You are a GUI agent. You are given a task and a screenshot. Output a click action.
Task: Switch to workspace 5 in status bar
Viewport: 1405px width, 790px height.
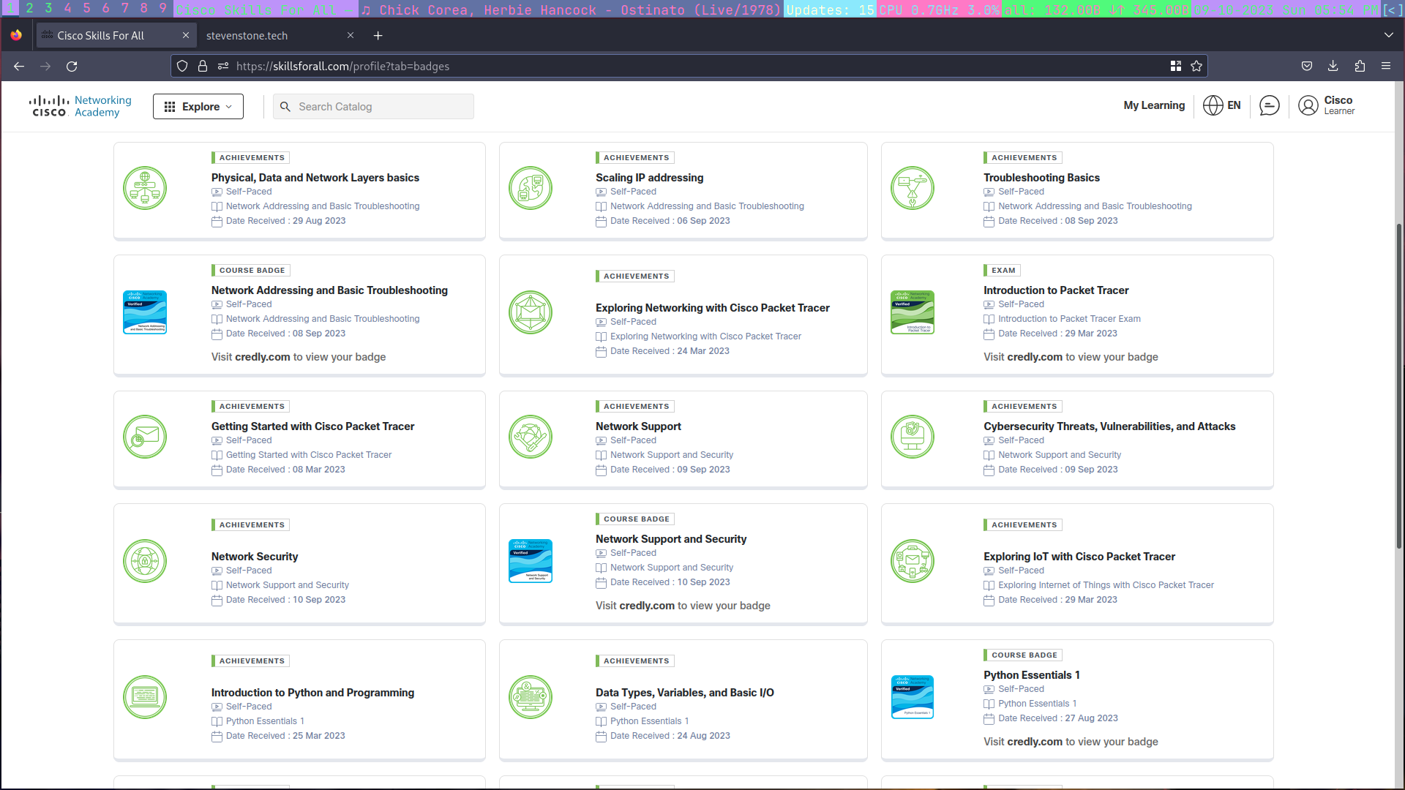coord(86,9)
